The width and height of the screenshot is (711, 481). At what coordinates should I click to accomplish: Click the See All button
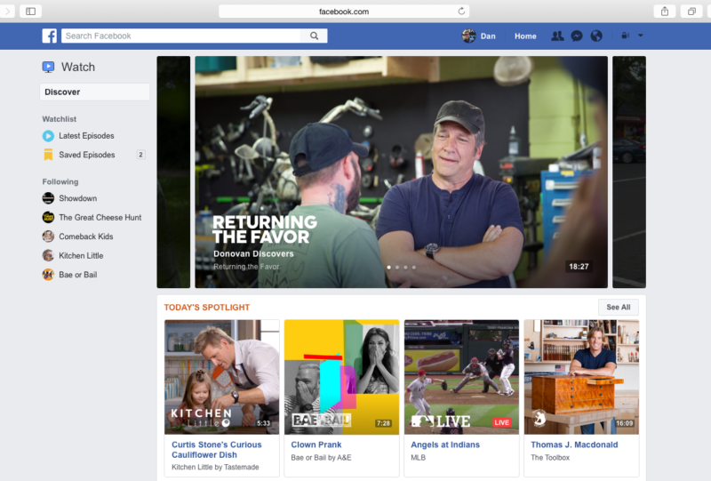click(618, 308)
